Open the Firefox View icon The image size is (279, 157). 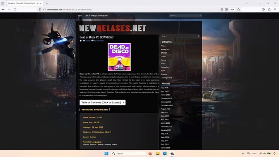(3, 3)
